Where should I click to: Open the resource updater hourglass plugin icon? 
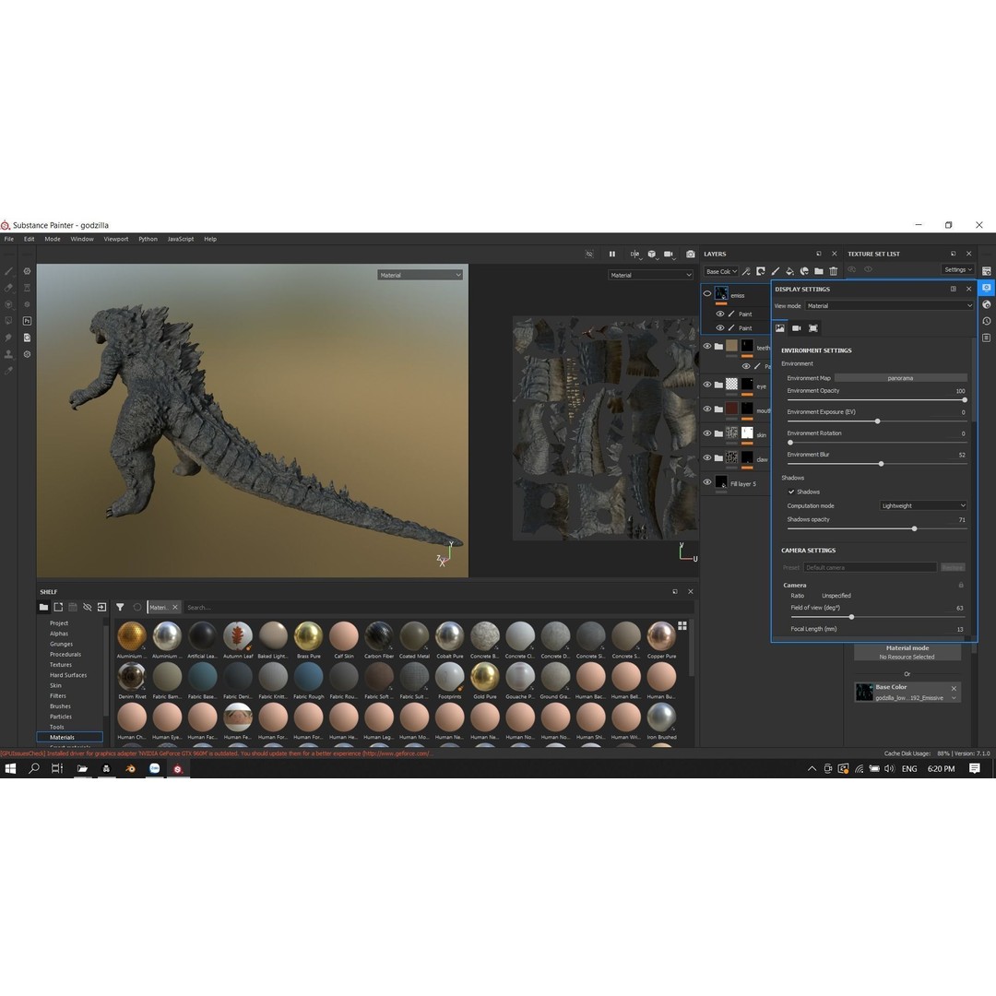(28, 288)
